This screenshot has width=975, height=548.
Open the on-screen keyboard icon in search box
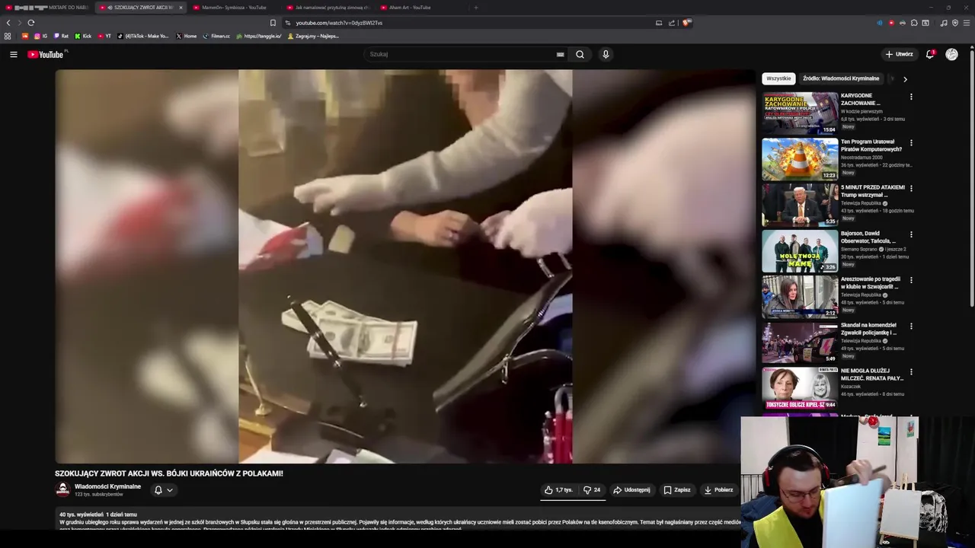coord(561,54)
